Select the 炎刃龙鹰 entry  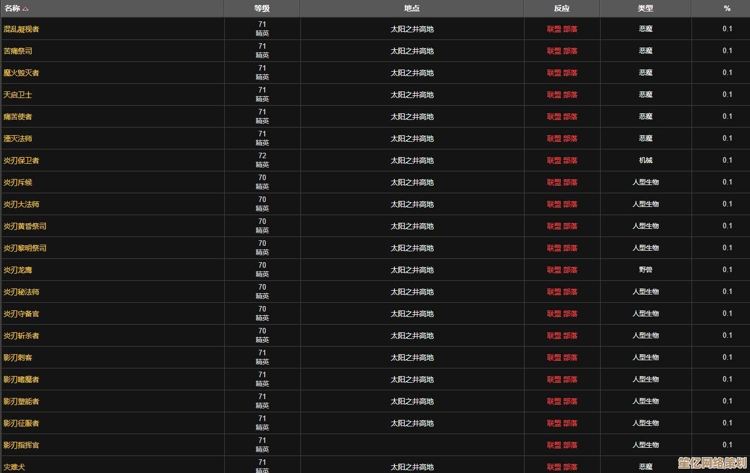[18, 270]
